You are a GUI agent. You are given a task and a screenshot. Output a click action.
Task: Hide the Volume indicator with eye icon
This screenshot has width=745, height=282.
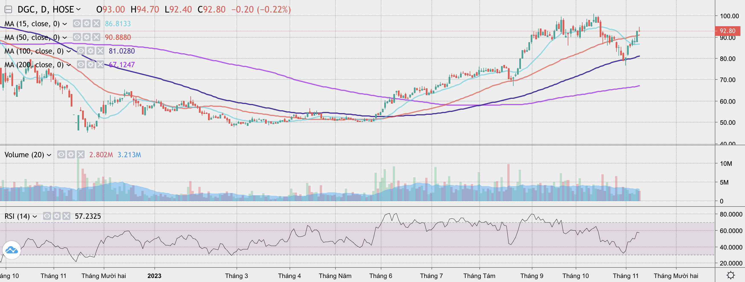point(61,155)
